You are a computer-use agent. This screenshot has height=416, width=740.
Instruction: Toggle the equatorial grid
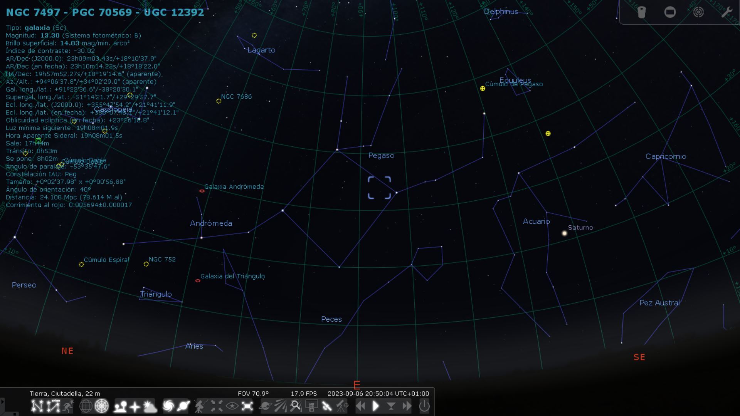coord(86,406)
